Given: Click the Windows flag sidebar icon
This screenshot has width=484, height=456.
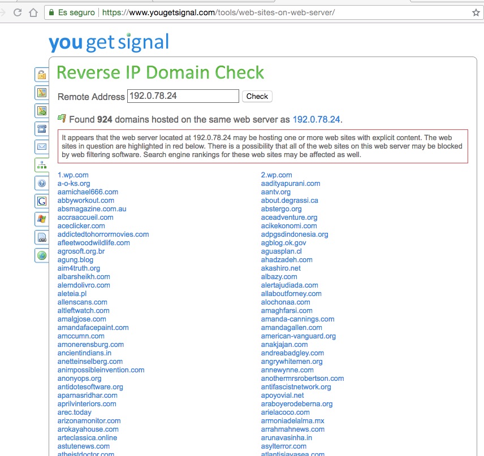Looking at the screenshot, I should 41,219.
